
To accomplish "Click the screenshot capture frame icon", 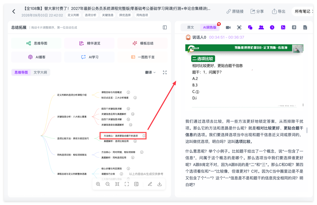I will point(239,28).
